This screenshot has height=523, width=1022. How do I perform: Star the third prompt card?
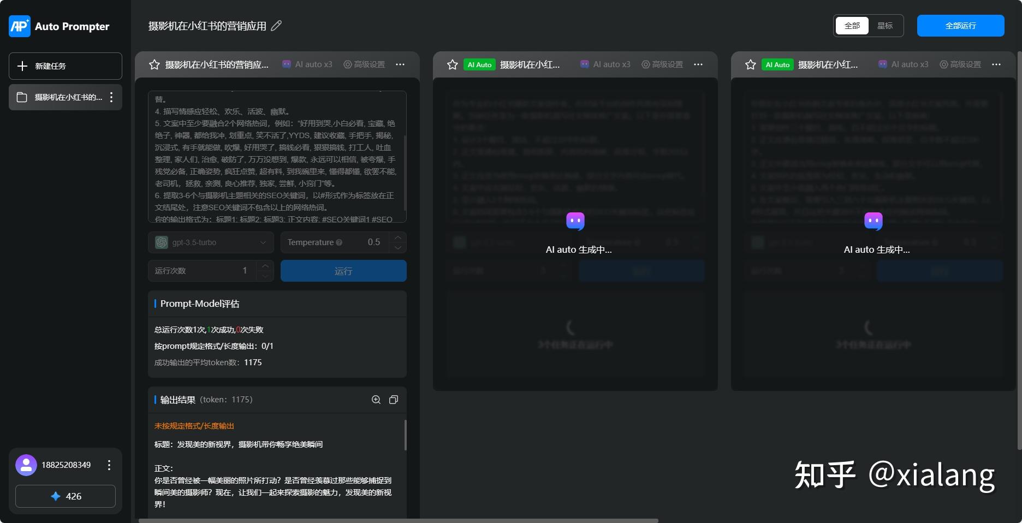click(751, 64)
